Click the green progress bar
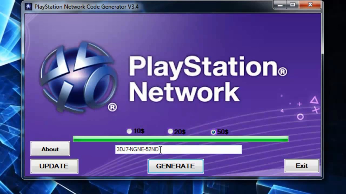Viewport: 346px width, 194px height. [x=181, y=139]
